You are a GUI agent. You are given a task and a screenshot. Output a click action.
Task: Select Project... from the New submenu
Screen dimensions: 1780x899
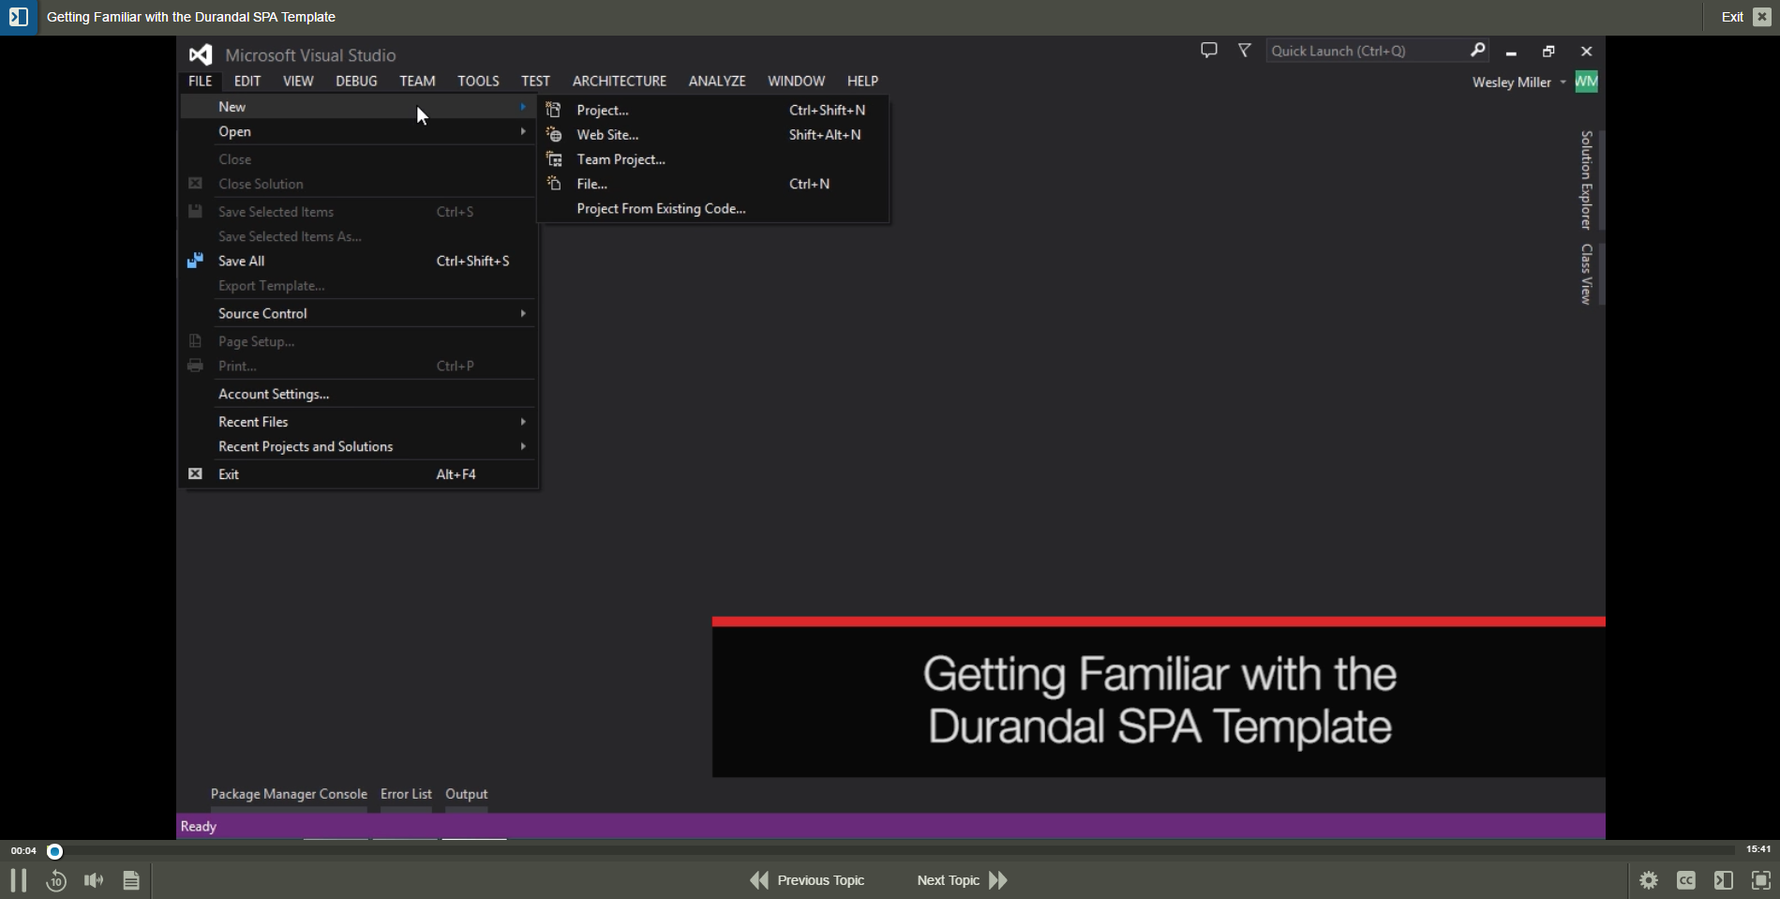coord(603,110)
